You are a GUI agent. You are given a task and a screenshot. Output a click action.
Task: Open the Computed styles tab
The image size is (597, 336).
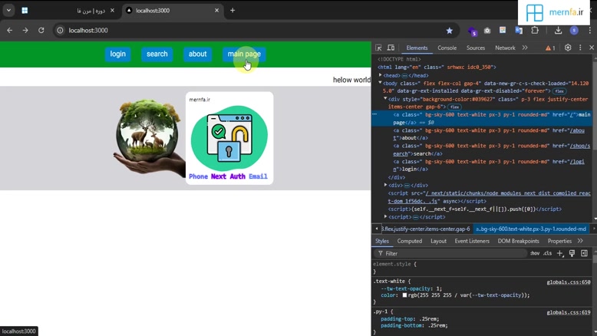pyautogui.click(x=409, y=241)
